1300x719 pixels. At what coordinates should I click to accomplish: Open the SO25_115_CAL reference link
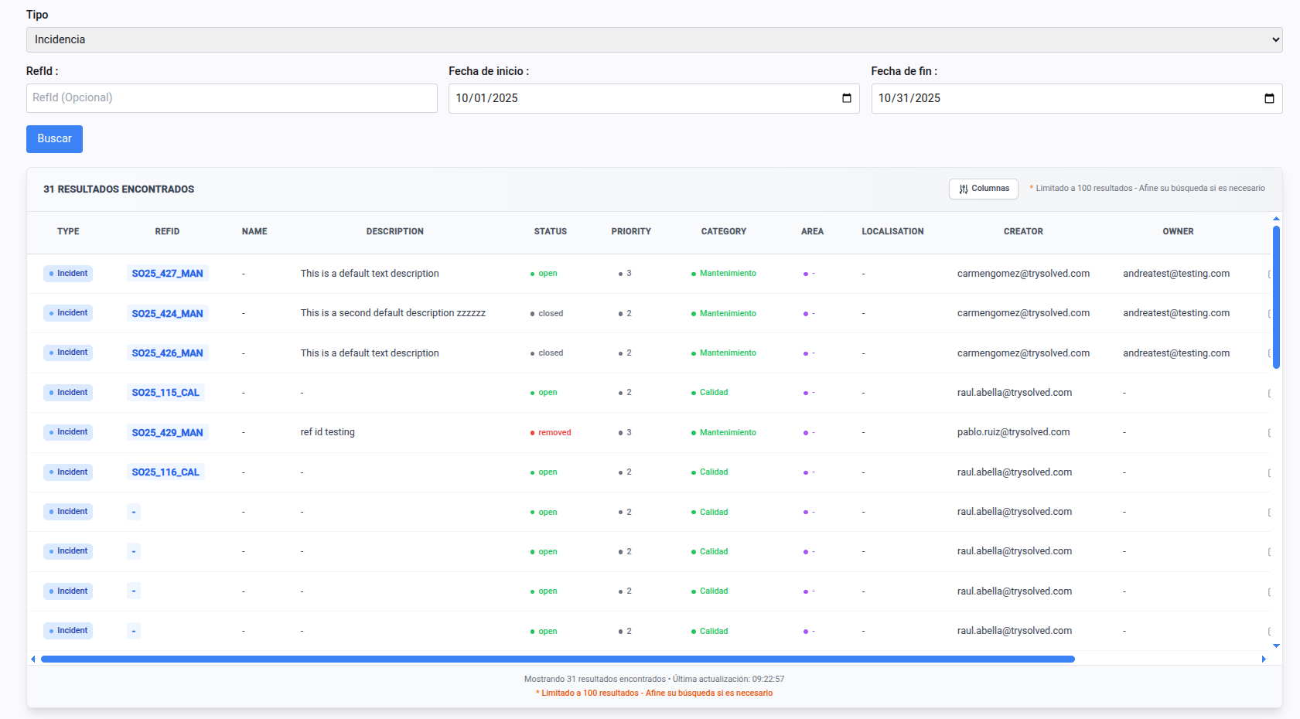click(165, 393)
